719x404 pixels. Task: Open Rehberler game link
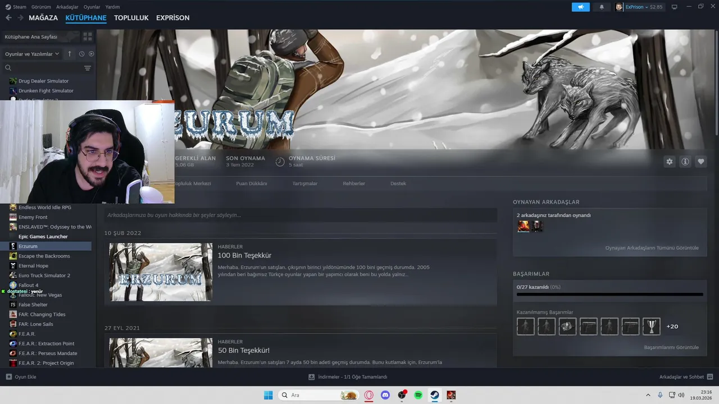[x=354, y=183]
